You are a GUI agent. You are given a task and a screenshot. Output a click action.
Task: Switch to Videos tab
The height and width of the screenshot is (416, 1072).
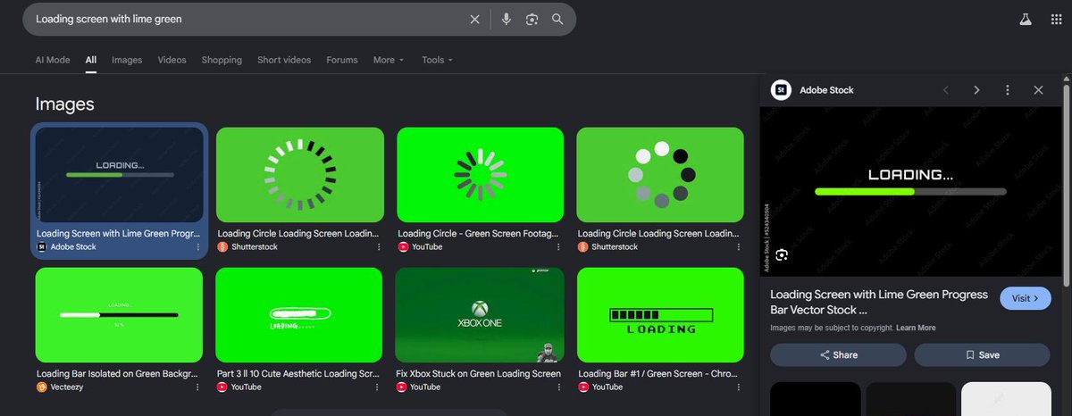(x=172, y=60)
